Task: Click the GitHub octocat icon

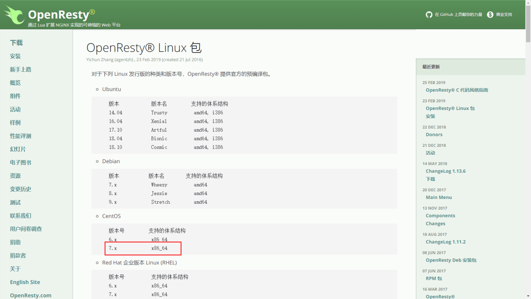Action: 429,15
